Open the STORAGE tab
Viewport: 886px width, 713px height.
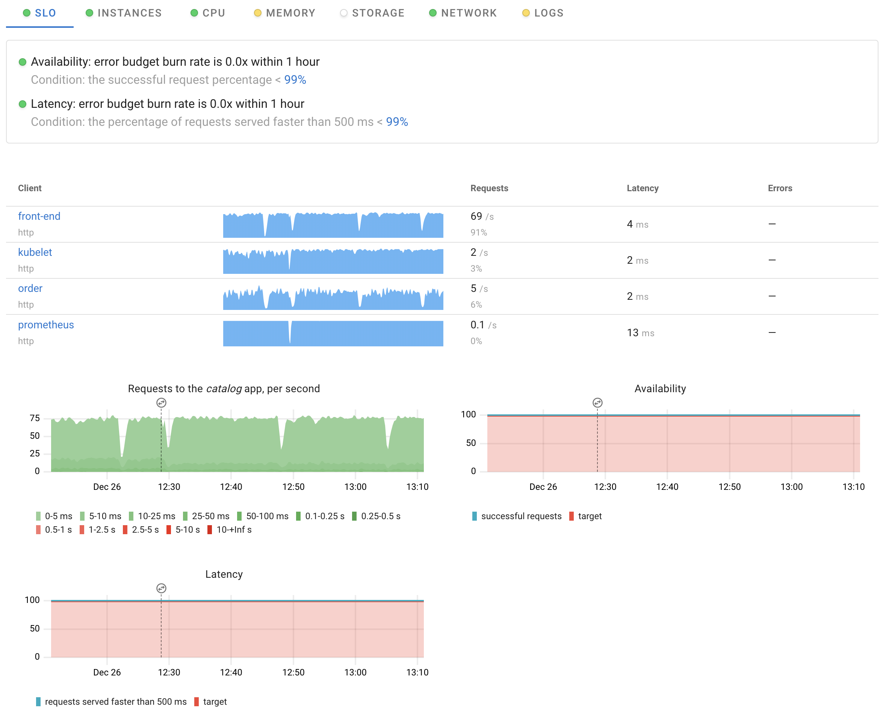pos(372,13)
